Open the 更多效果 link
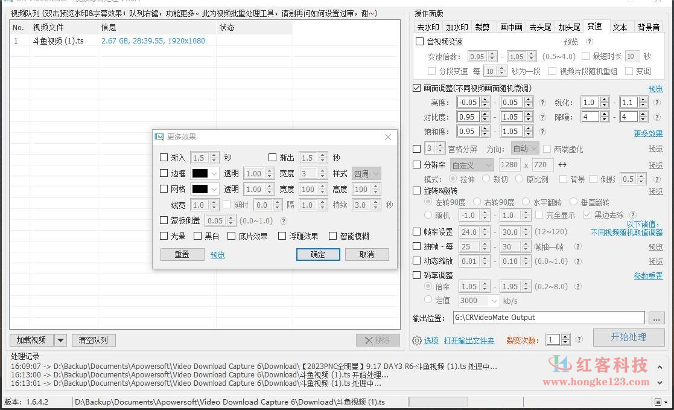 [x=648, y=133]
